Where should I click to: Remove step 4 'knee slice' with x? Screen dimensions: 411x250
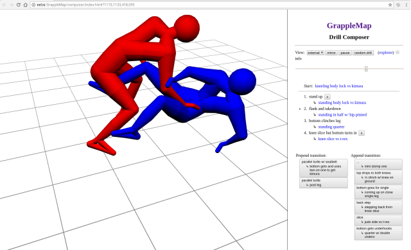pos(362,133)
